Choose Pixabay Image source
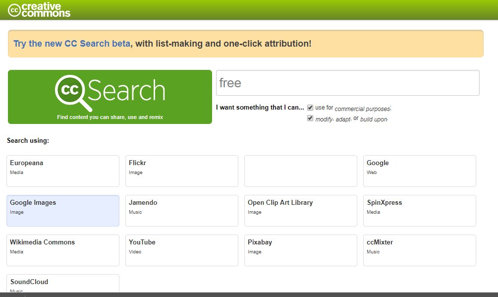Viewport: 498px width, 297px height. coord(301,250)
